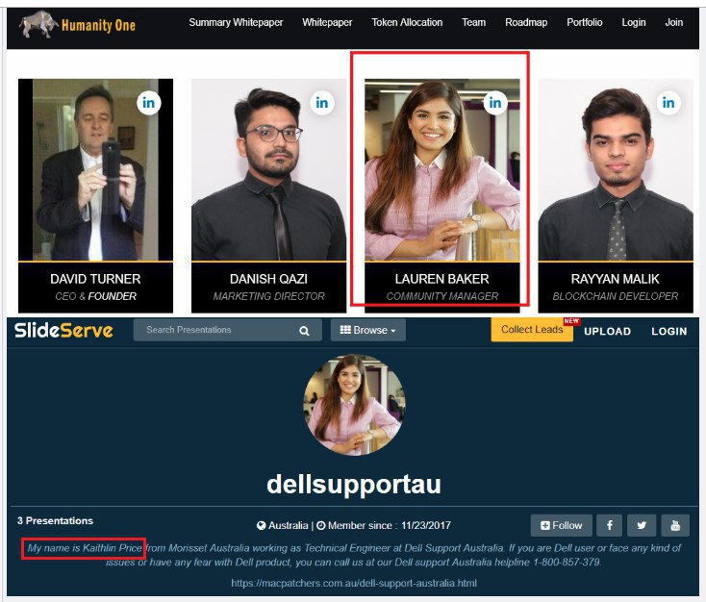Follow the dellsupportau profile
Screen dimensions: 706x602
point(562,525)
